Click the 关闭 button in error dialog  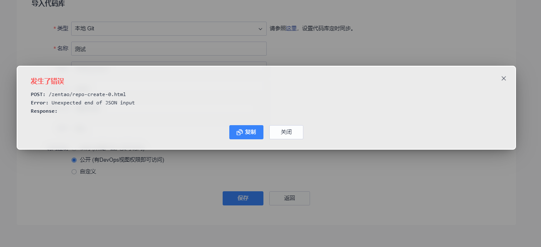(x=286, y=132)
